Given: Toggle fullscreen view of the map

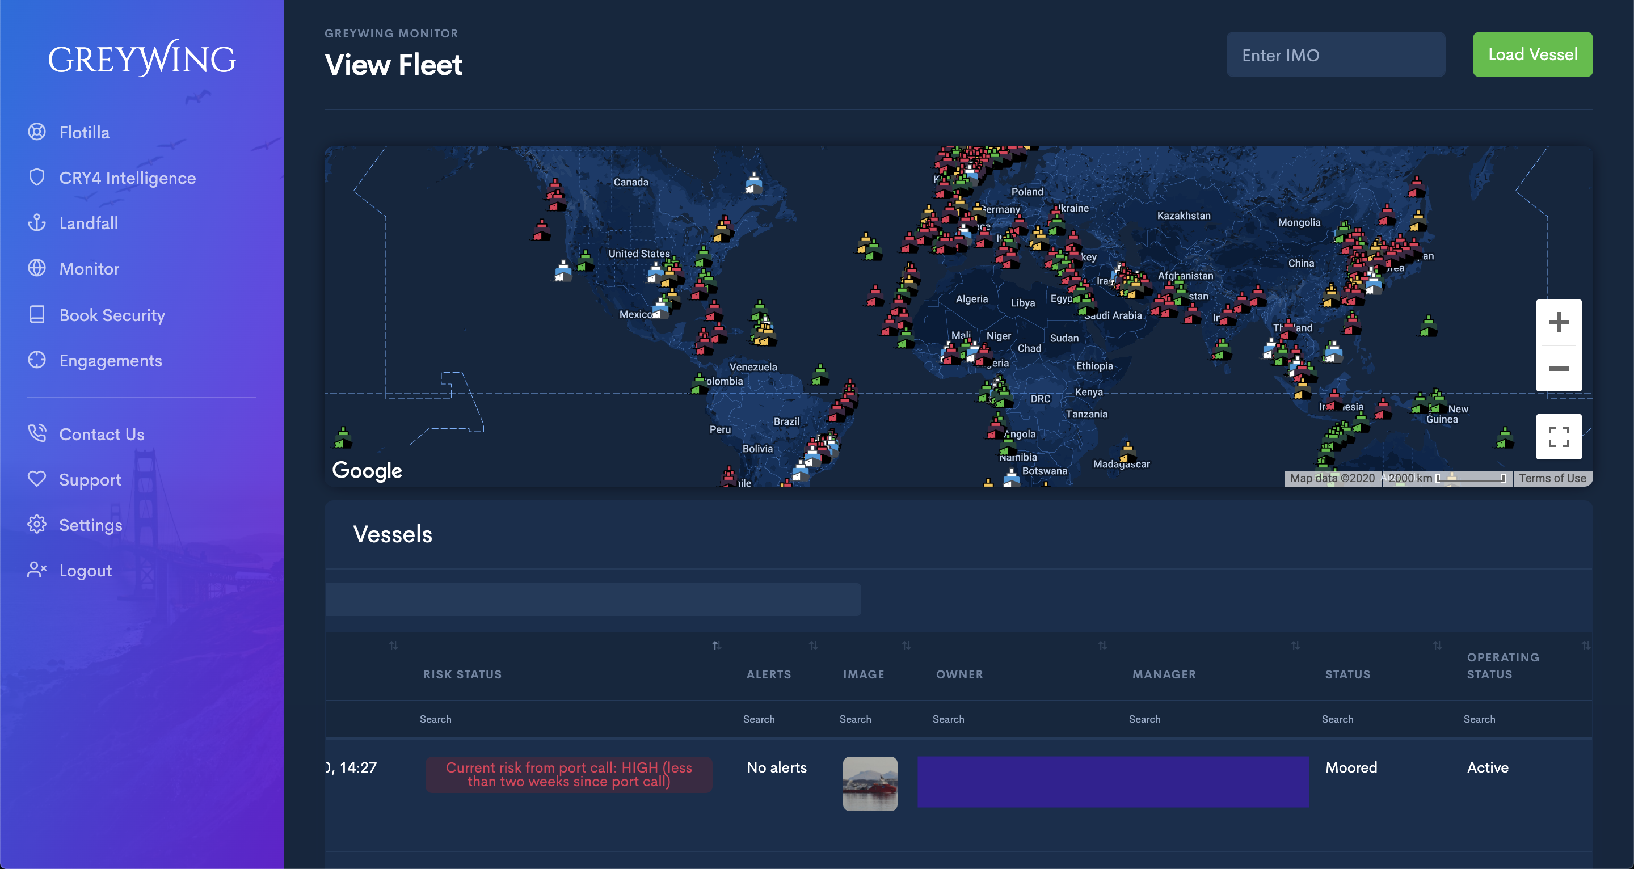Looking at the screenshot, I should [x=1559, y=436].
